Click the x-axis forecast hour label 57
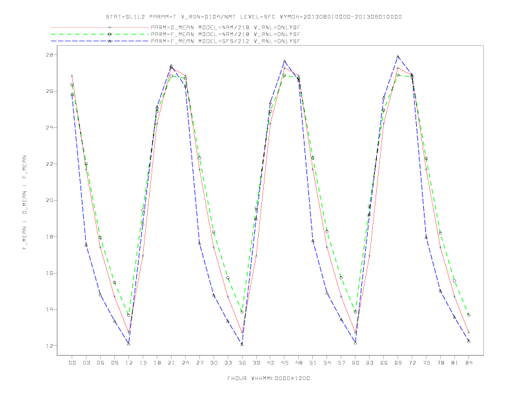The image size is (511, 395). click(x=341, y=363)
